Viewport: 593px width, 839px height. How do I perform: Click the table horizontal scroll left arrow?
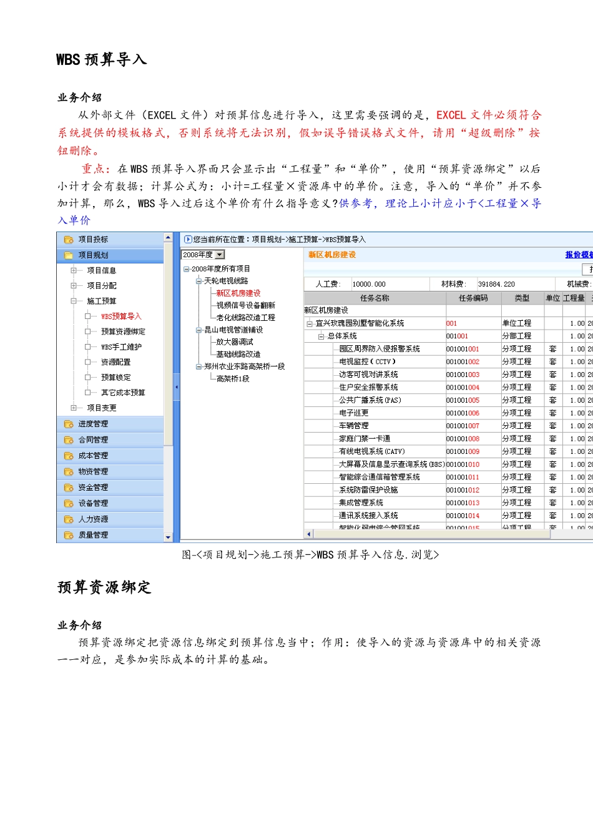[x=308, y=534]
